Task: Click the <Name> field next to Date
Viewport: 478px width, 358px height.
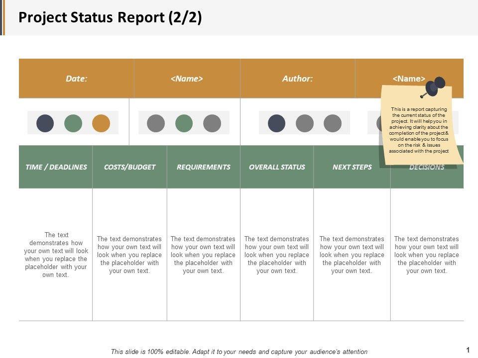Action: 187,79
